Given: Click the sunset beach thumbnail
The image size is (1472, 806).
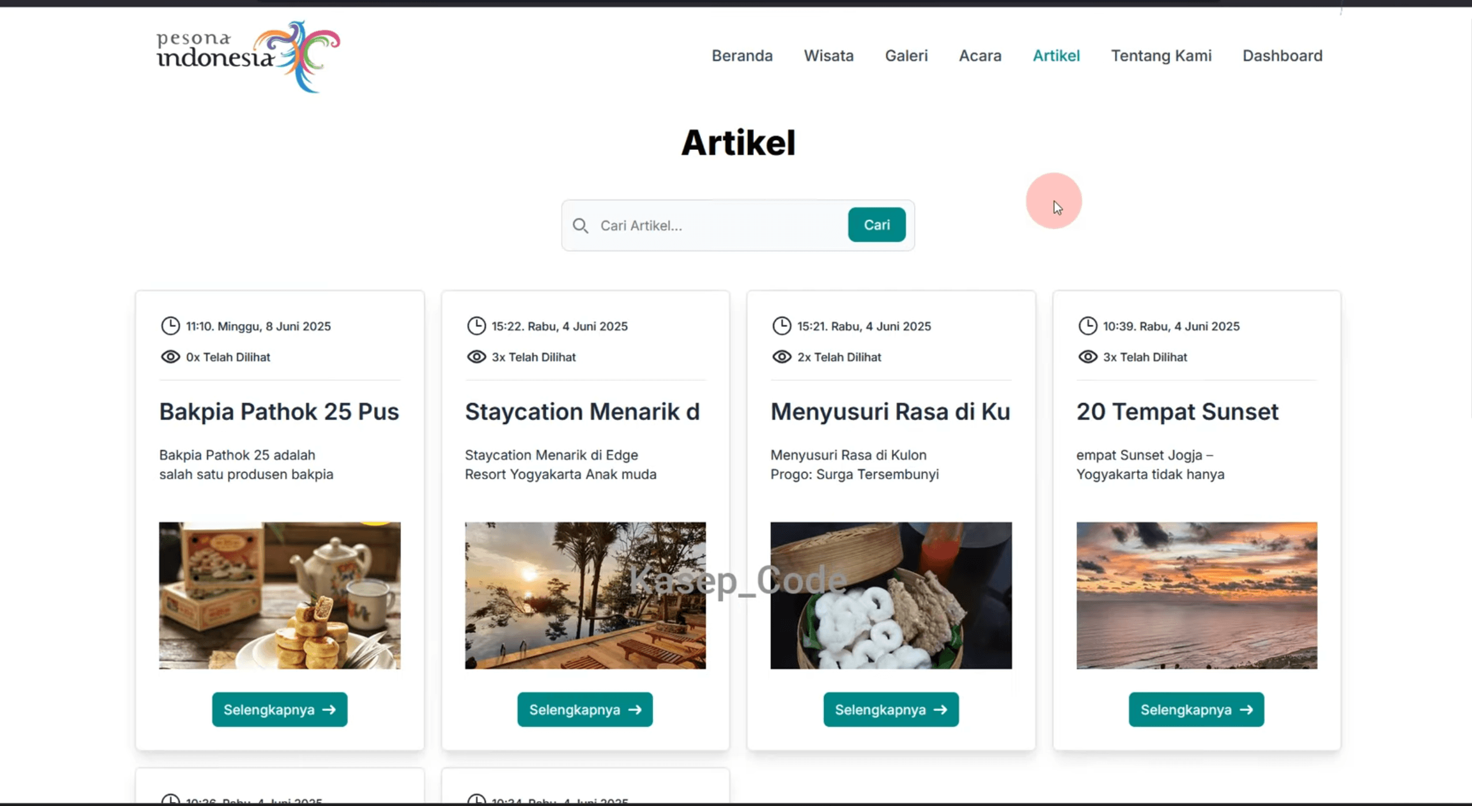Looking at the screenshot, I should coord(1197,596).
